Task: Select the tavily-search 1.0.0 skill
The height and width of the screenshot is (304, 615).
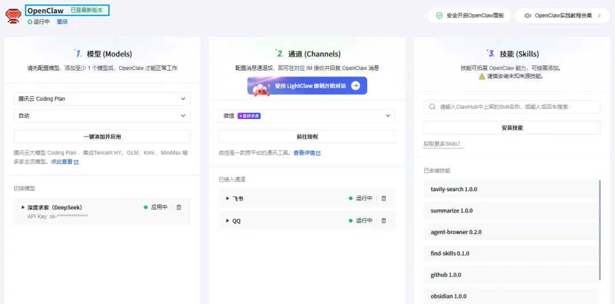Action: click(511, 189)
